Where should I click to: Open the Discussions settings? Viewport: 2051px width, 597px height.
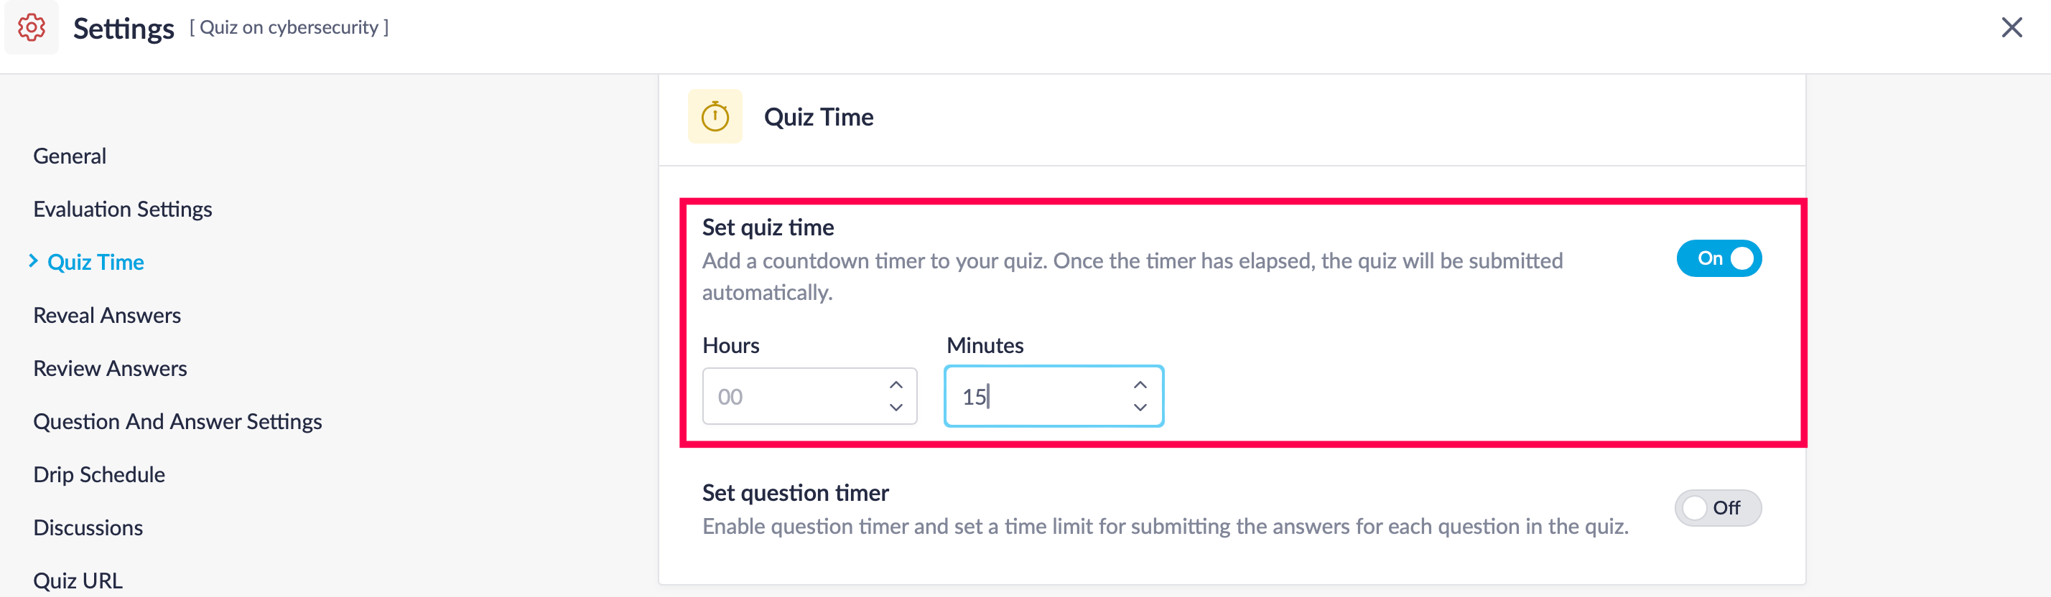point(88,527)
